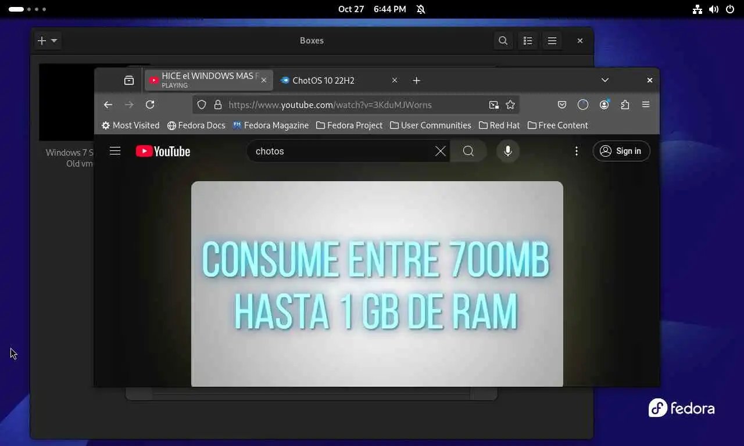Screen dimensions: 744x446
Task: Open power menu in top bar
Action: (730, 9)
